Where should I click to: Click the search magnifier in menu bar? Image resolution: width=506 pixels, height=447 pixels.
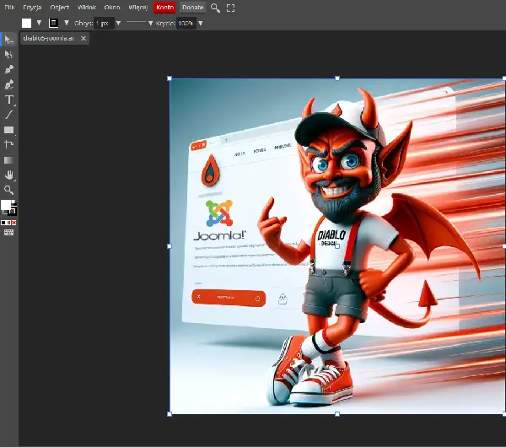[215, 8]
